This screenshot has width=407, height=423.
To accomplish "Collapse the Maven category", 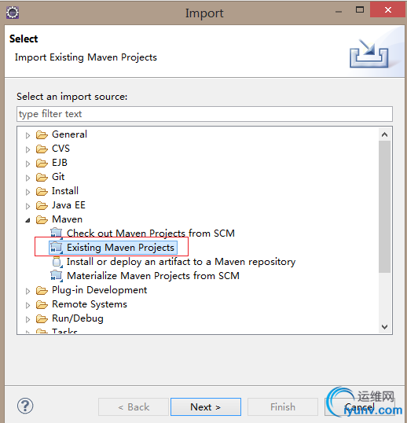I will click(x=27, y=220).
